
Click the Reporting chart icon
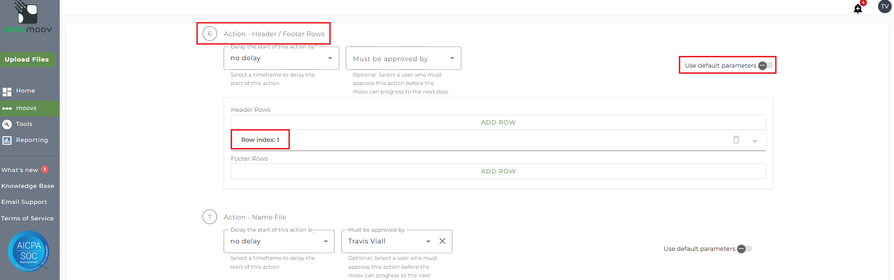[7, 140]
